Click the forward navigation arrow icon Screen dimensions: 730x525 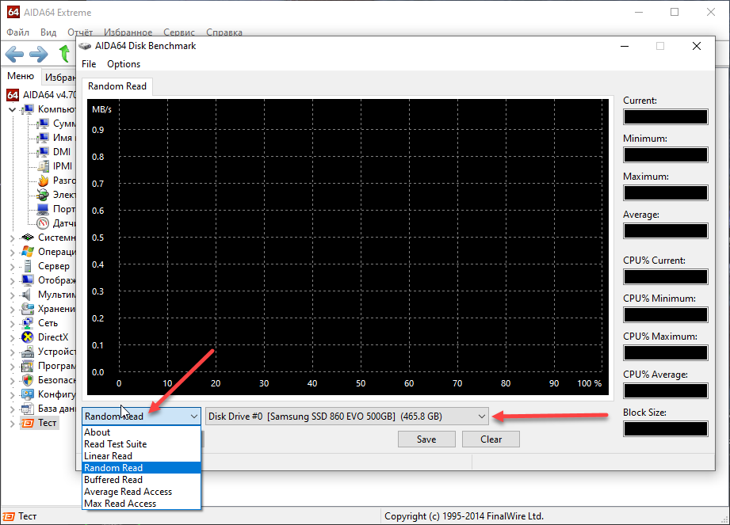tap(39, 54)
